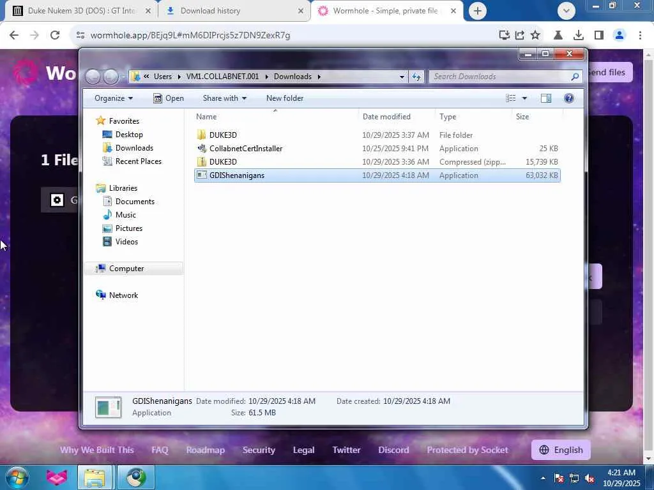Open Documents library in navigation pane
Viewport: 654px width, 490px height.
click(135, 202)
